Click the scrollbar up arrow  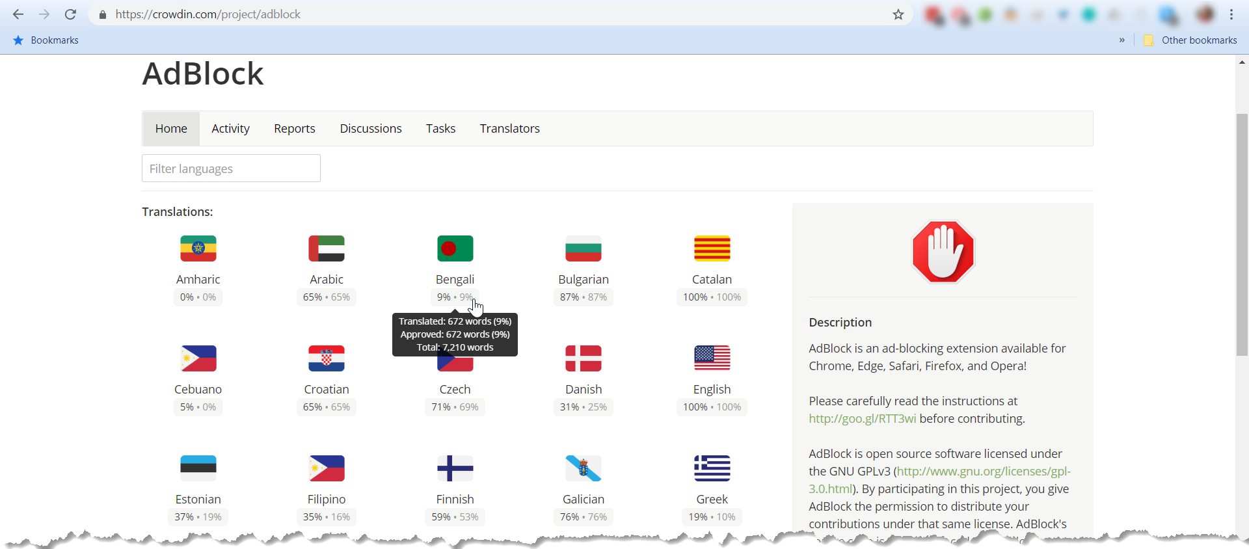(x=1242, y=62)
